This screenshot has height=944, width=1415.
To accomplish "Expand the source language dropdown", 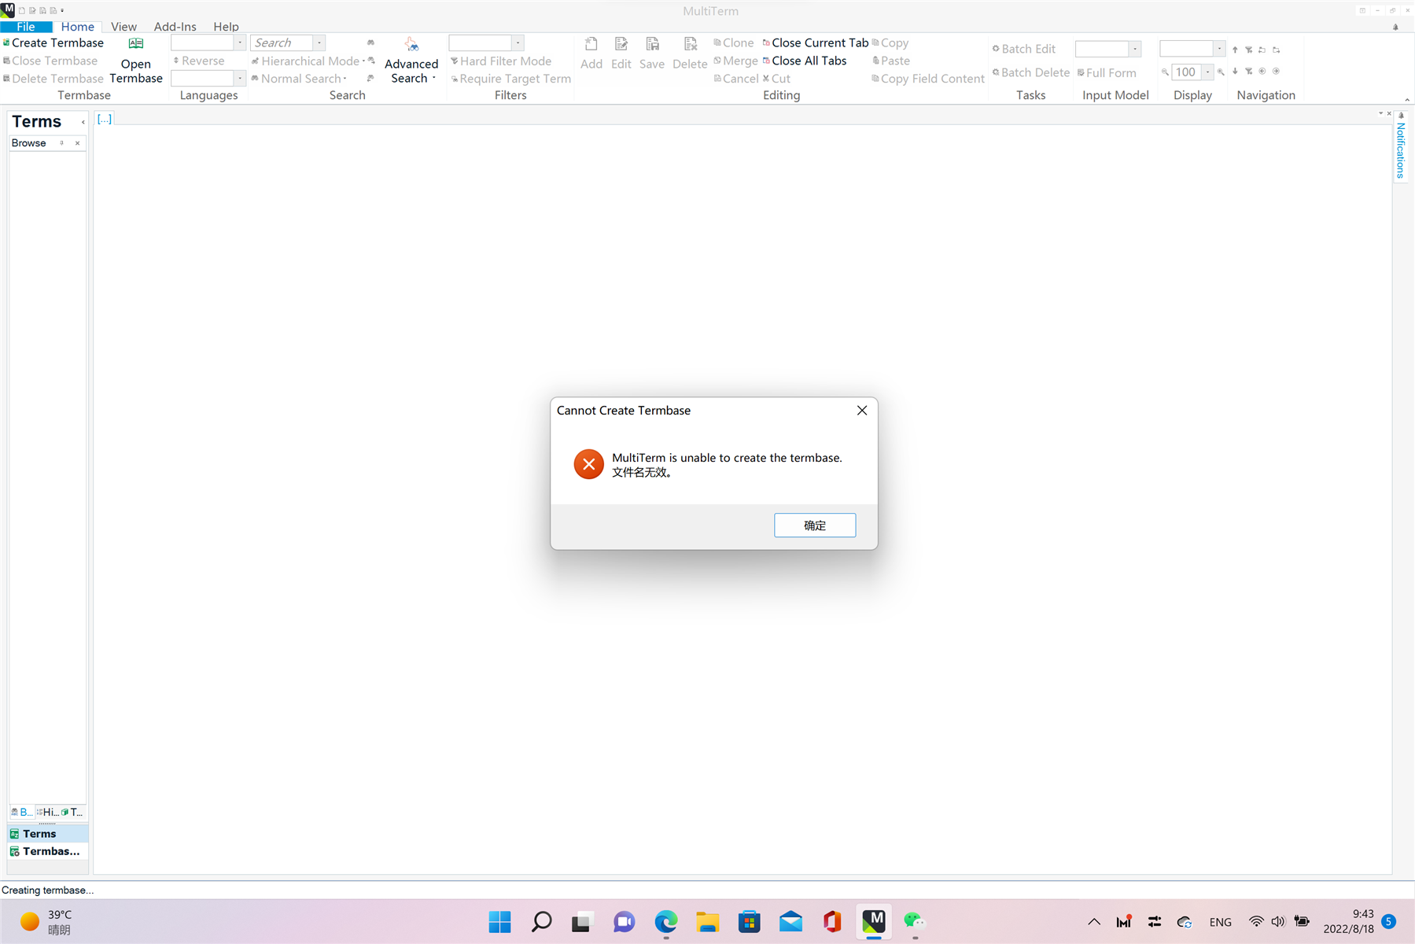I will point(240,42).
